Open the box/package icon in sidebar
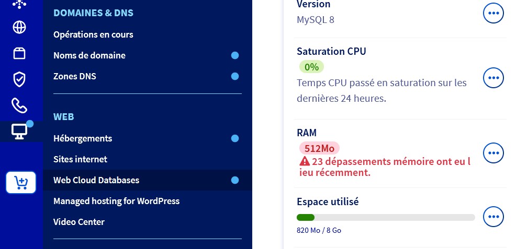The width and height of the screenshot is (516, 249). 19,53
